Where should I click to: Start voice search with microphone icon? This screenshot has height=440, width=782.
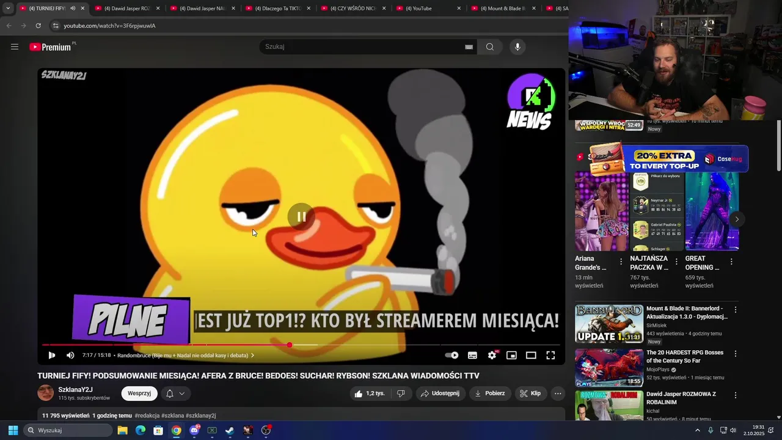(x=517, y=47)
